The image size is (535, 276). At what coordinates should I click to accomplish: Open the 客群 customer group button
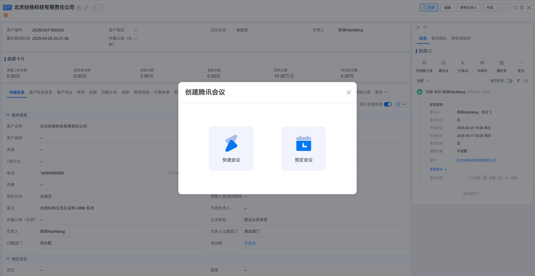(x=429, y=8)
